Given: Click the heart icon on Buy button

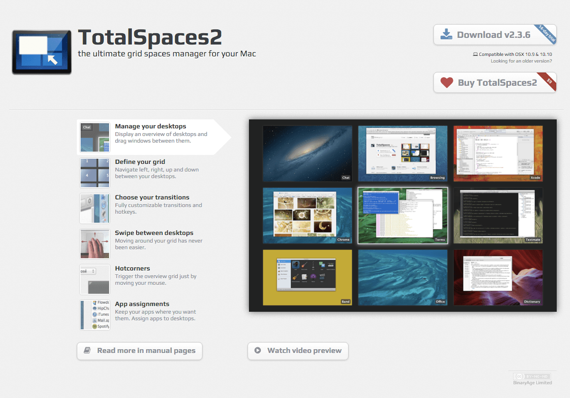Looking at the screenshot, I should (x=447, y=82).
